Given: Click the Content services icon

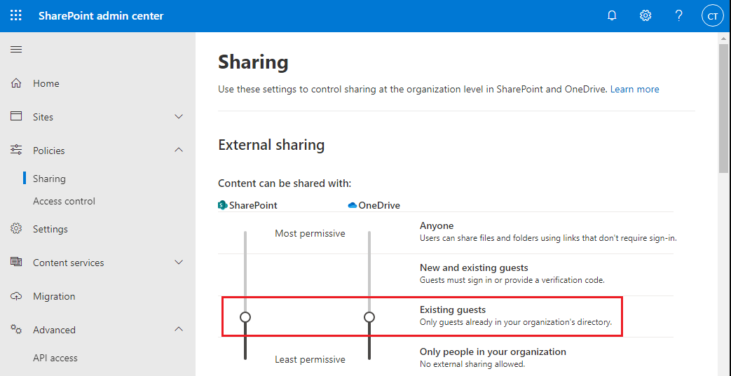Looking at the screenshot, I should (16, 263).
